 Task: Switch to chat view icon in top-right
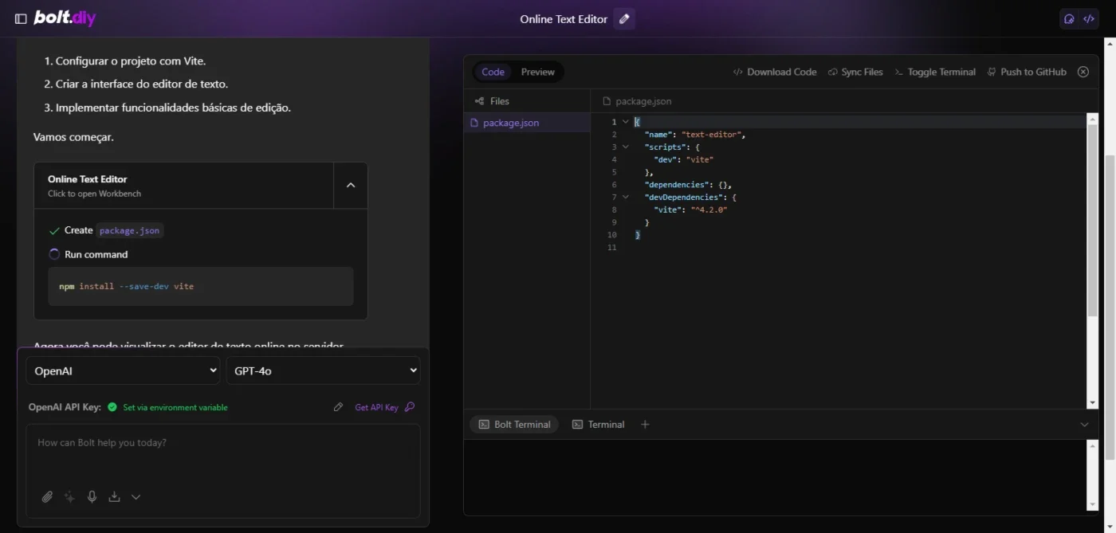click(1070, 19)
